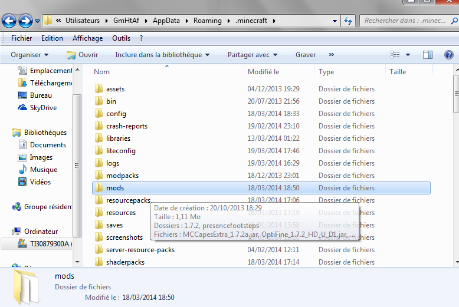The image size is (459, 307).
Task: Click Roaming in the address breadcrumb
Action: [208, 21]
